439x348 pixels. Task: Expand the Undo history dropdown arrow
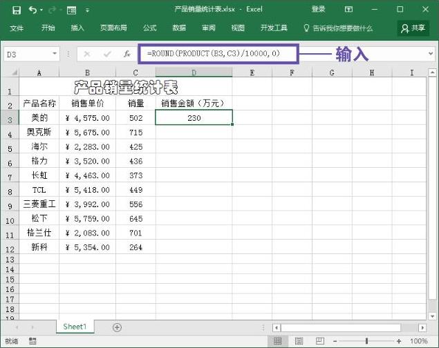tap(41, 10)
